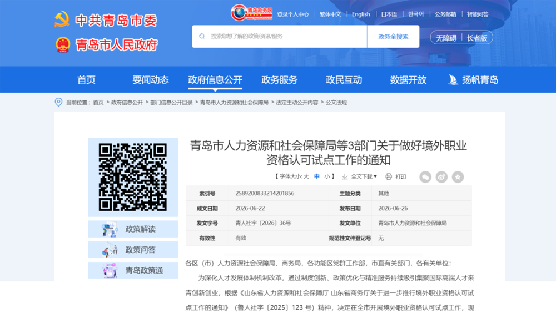
Task: Click the 政务全搜索 button
Action: pos(393,37)
